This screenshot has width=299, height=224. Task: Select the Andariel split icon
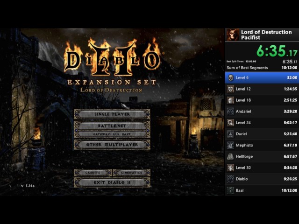(230, 112)
